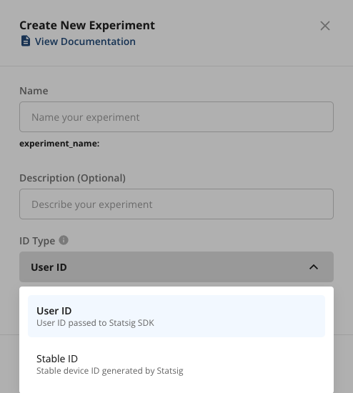Image resolution: width=353 pixels, height=393 pixels.
Task: Click the documentation file icon
Action: [x=25, y=41]
